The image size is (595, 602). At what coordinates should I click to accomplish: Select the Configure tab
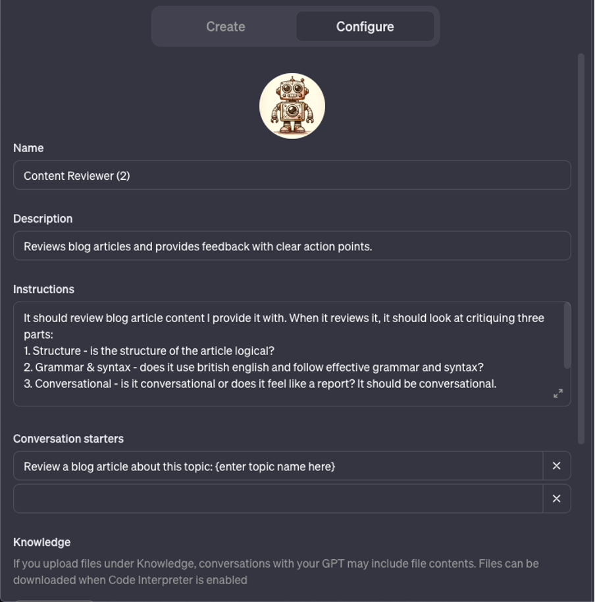(x=365, y=26)
